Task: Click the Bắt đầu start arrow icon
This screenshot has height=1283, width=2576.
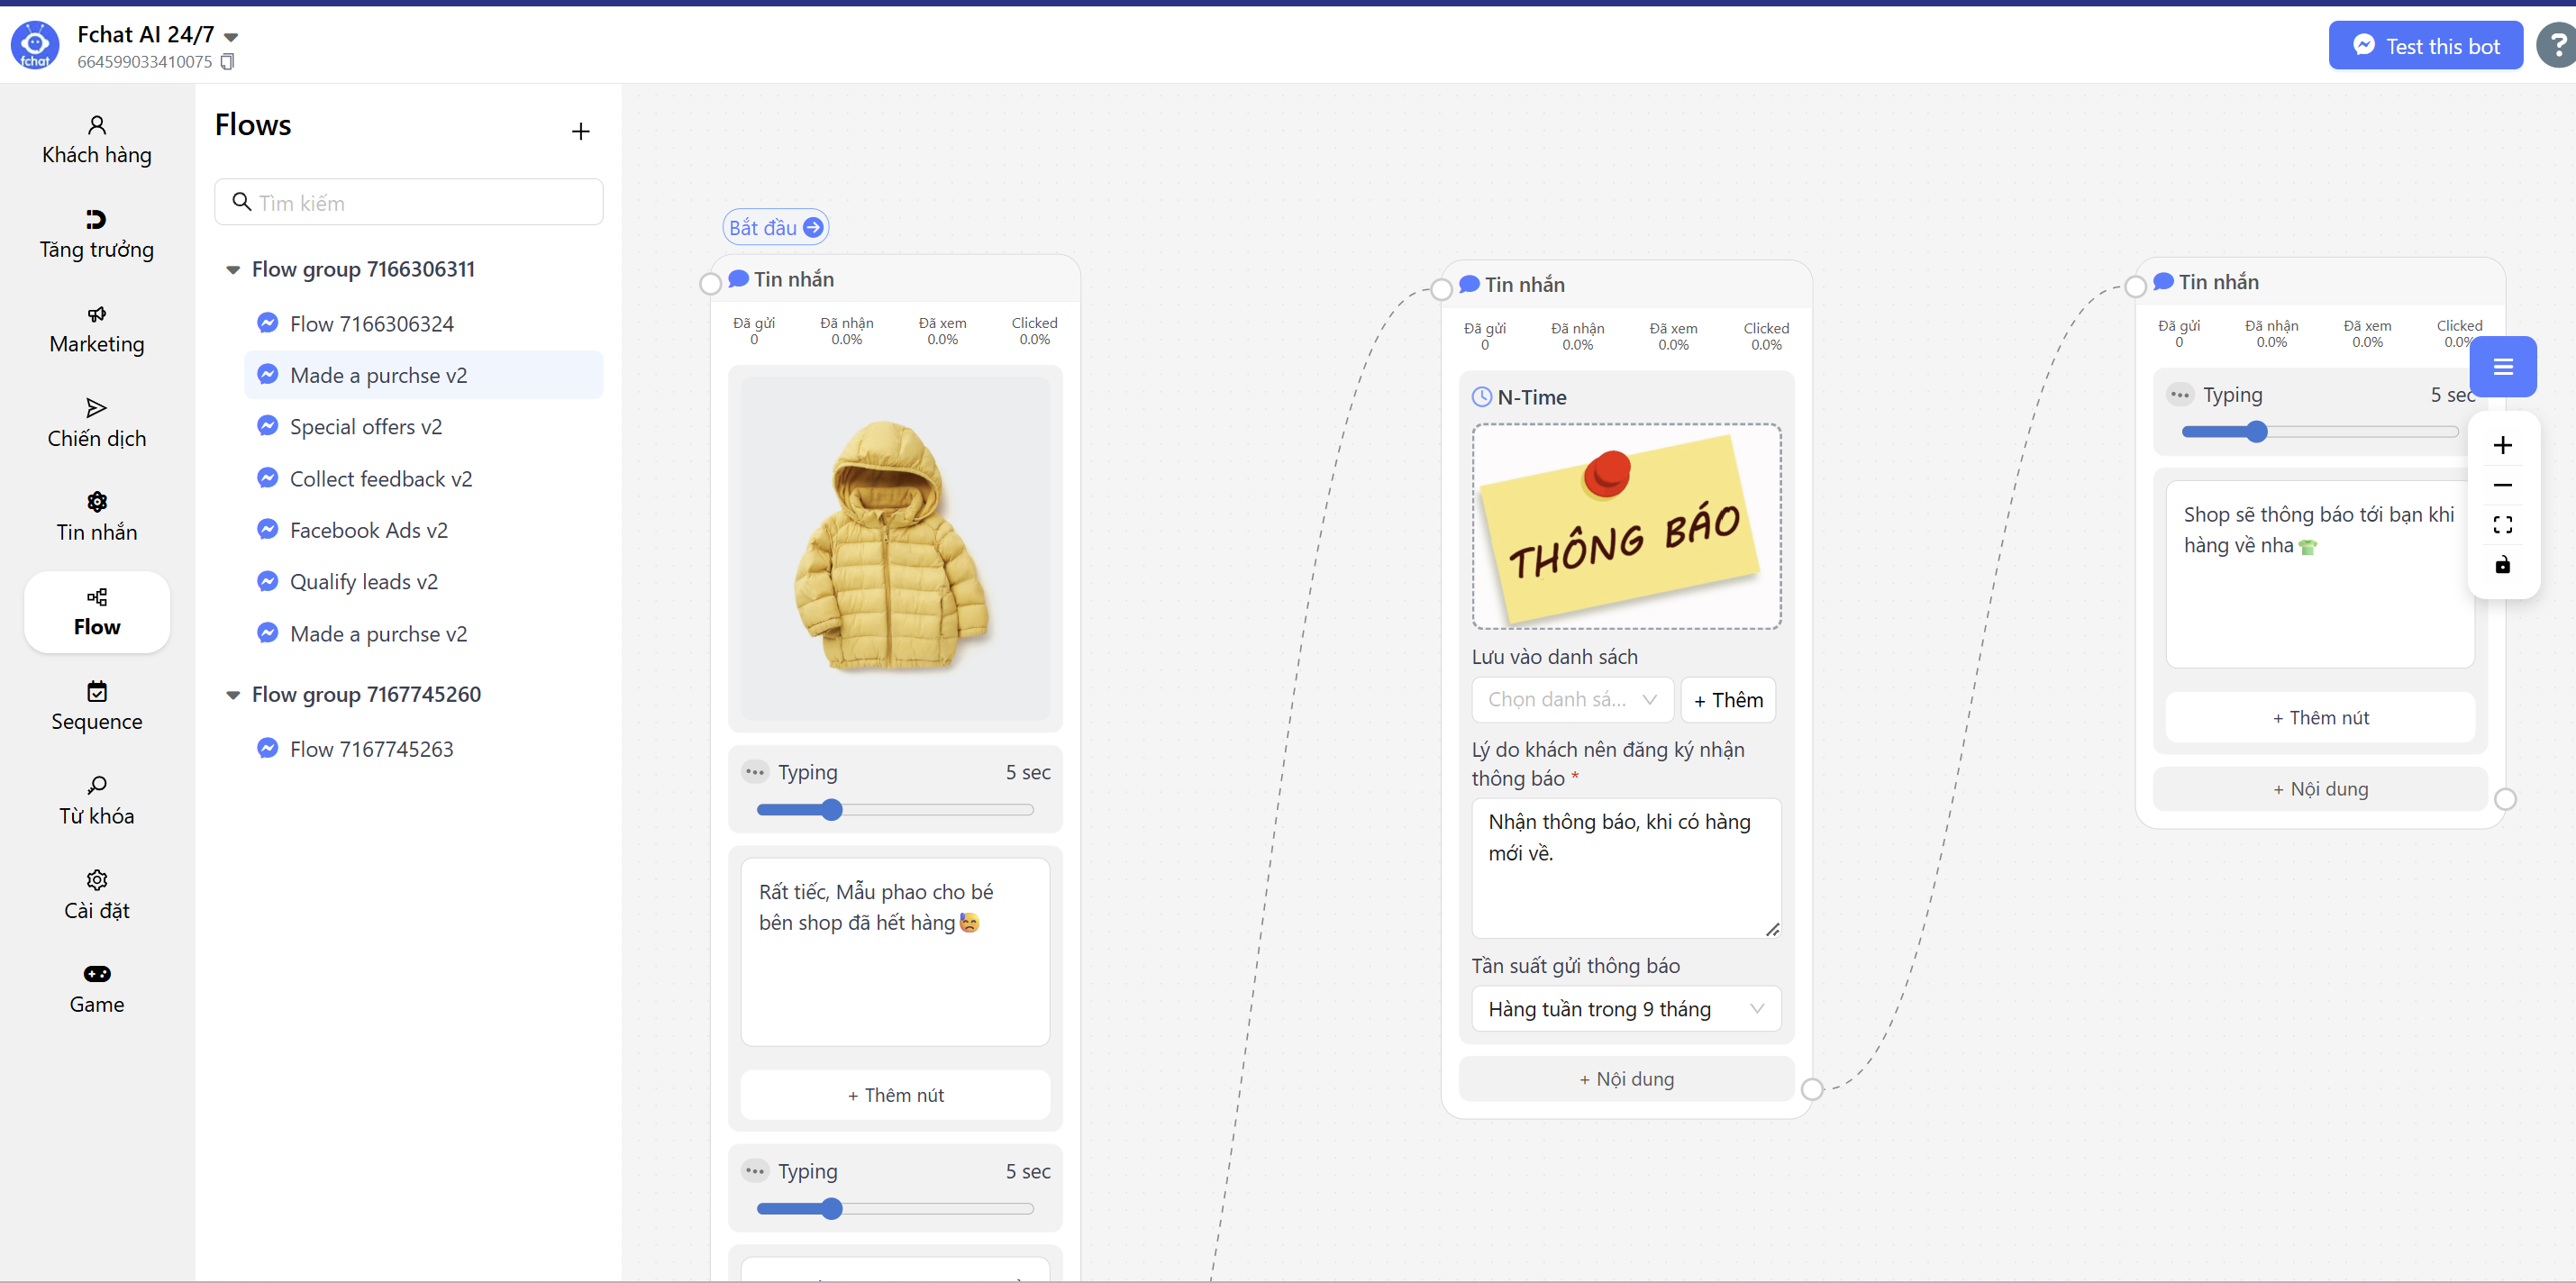Action: click(814, 227)
